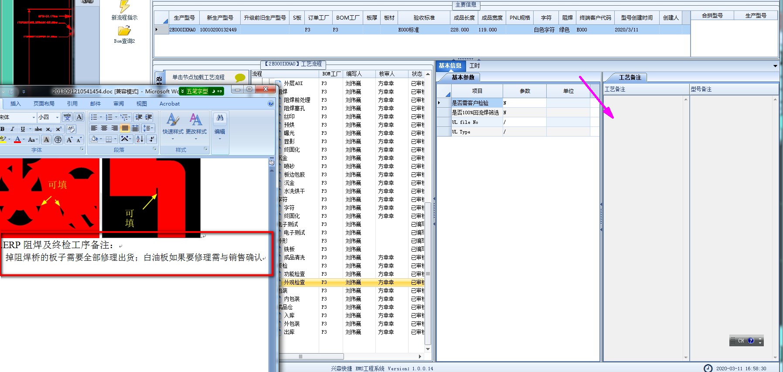Click the font color A icon
The image size is (783, 372).
(17, 140)
